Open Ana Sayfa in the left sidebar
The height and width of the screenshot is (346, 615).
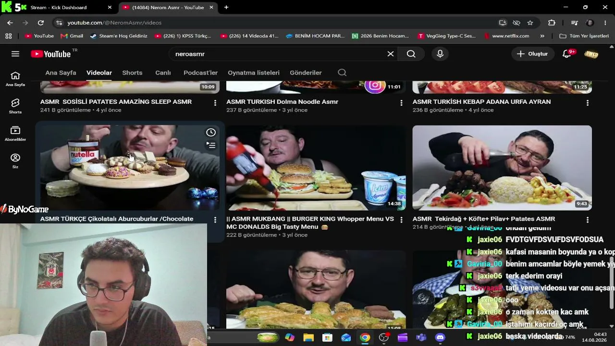point(15,79)
